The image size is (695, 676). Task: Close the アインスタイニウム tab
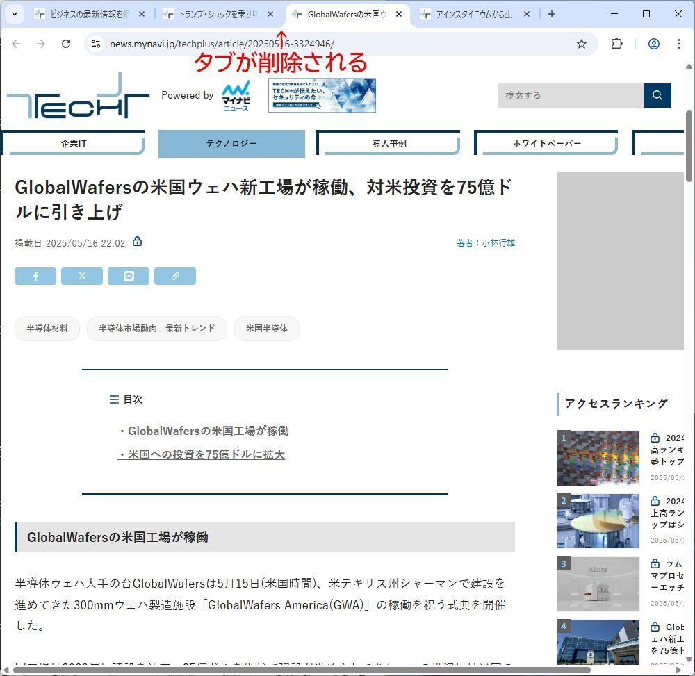point(527,14)
